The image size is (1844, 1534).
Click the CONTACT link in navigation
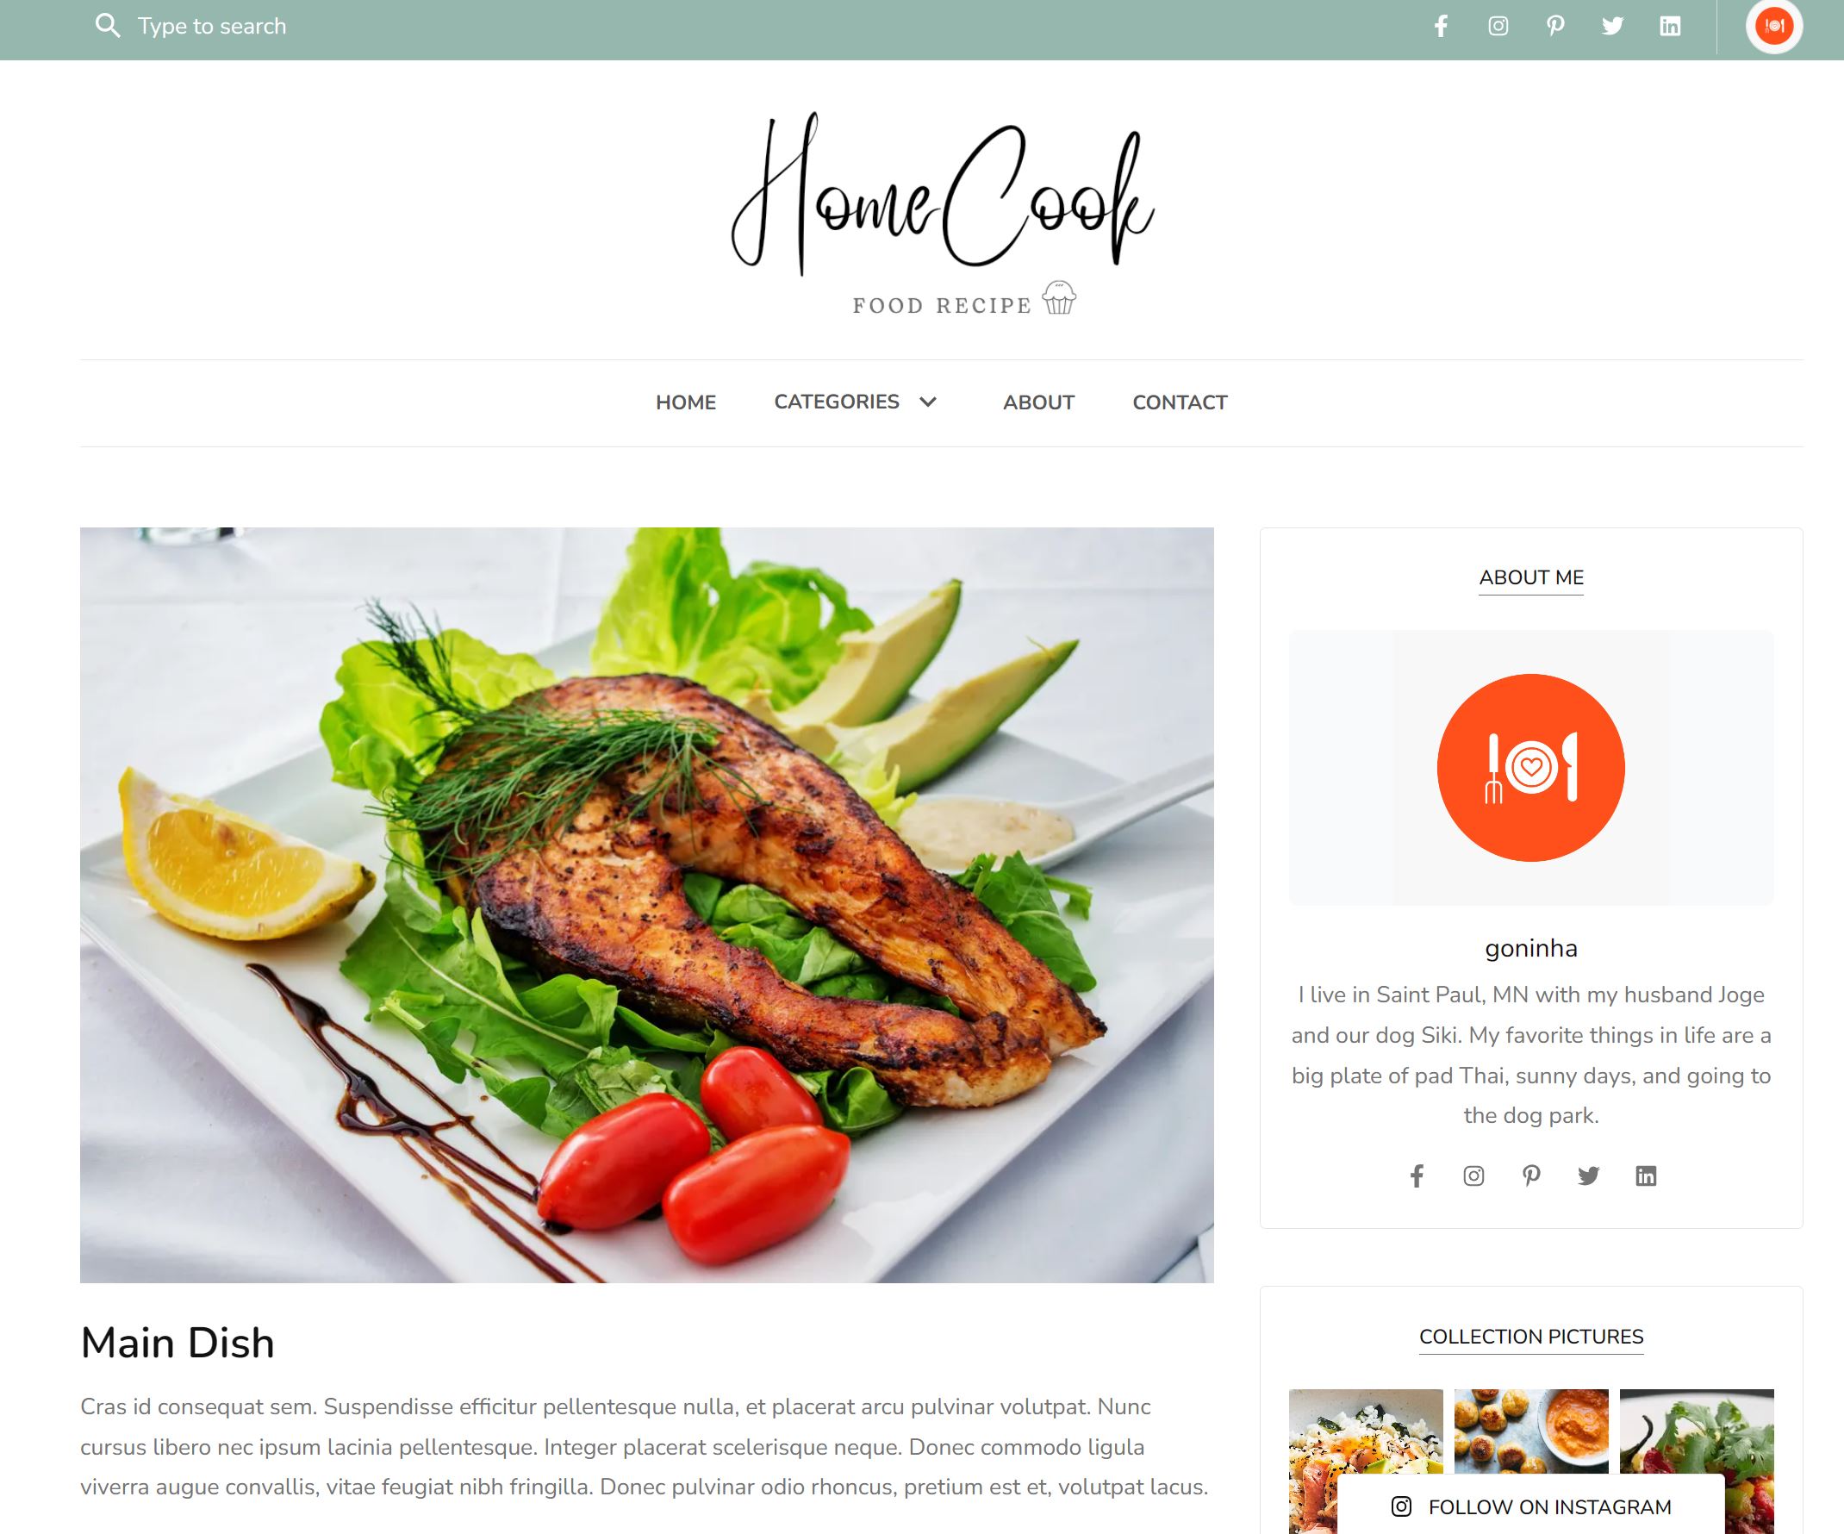(x=1180, y=402)
